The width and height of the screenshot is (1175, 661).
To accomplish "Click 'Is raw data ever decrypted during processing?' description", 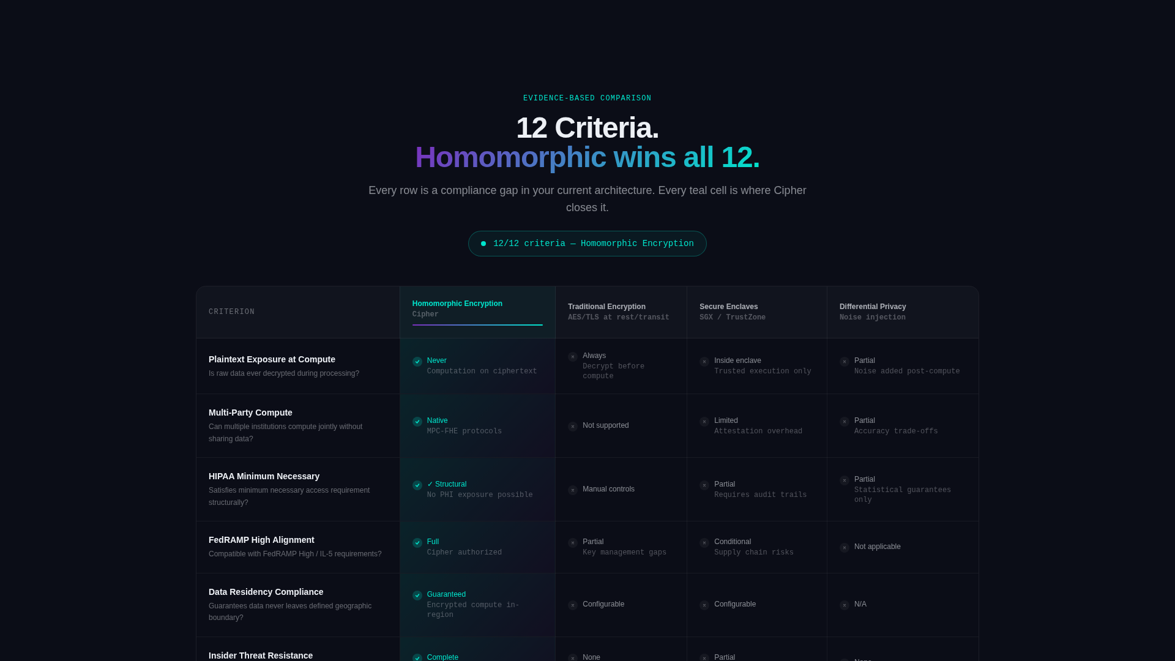I will pyautogui.click(x=284, y=373).
